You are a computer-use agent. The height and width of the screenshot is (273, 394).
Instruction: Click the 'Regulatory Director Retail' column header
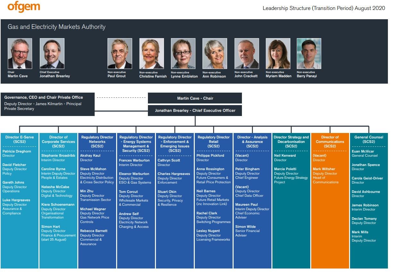pyautogui.click(x=214, y=142)
